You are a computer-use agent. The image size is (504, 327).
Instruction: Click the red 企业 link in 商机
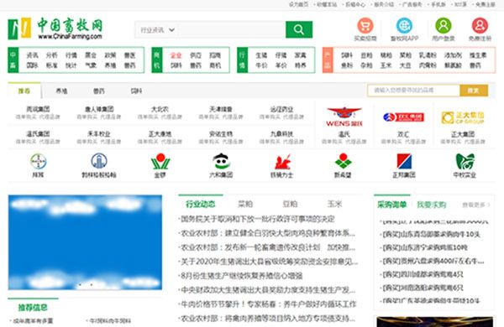pos(176,55)
